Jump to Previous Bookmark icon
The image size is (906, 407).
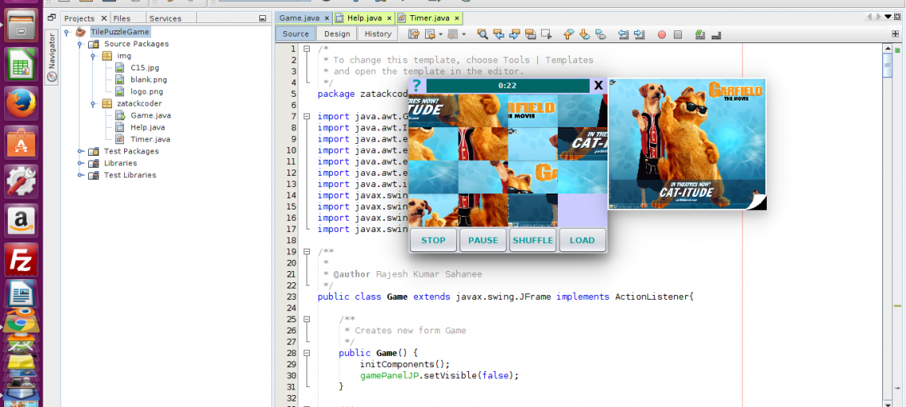(x=568, y=34)
